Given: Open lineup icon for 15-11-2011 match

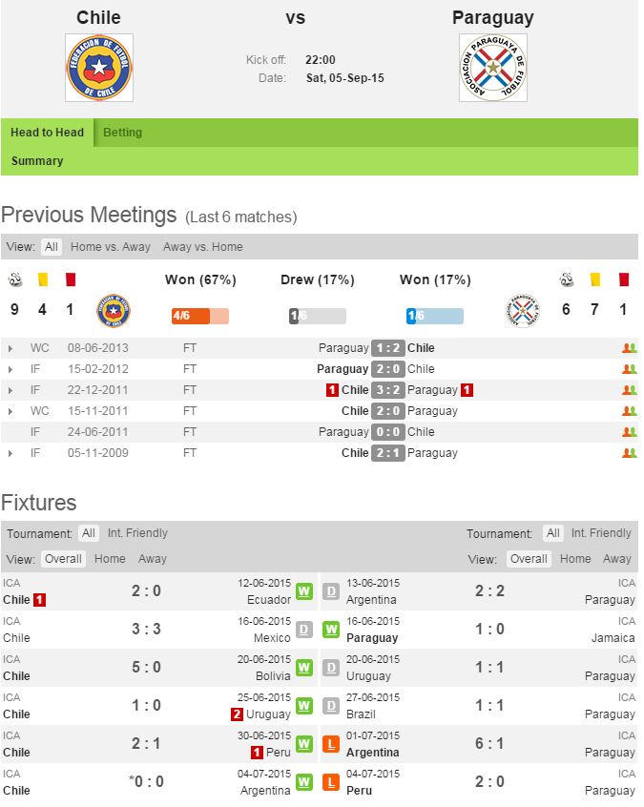Looking at the screenshot, I should (x=628, y=411).
